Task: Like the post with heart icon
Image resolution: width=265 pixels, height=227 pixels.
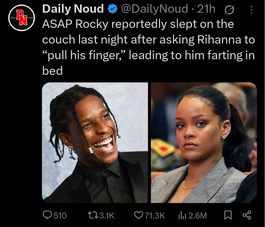Action: click(138, 215)
